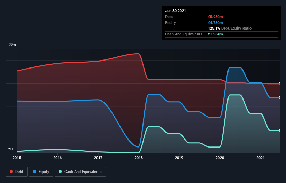
Task: Click the 2016 x-axis label
Action: pyautogui.click(x=57, y=158)
